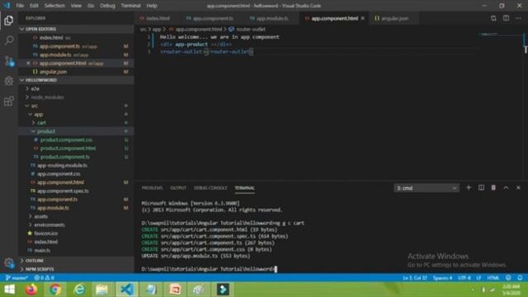Image resolution: width=528 pixels, height=297 pixels.
Task: Open errors and warnings count in status bar
Action: [44, 278]
